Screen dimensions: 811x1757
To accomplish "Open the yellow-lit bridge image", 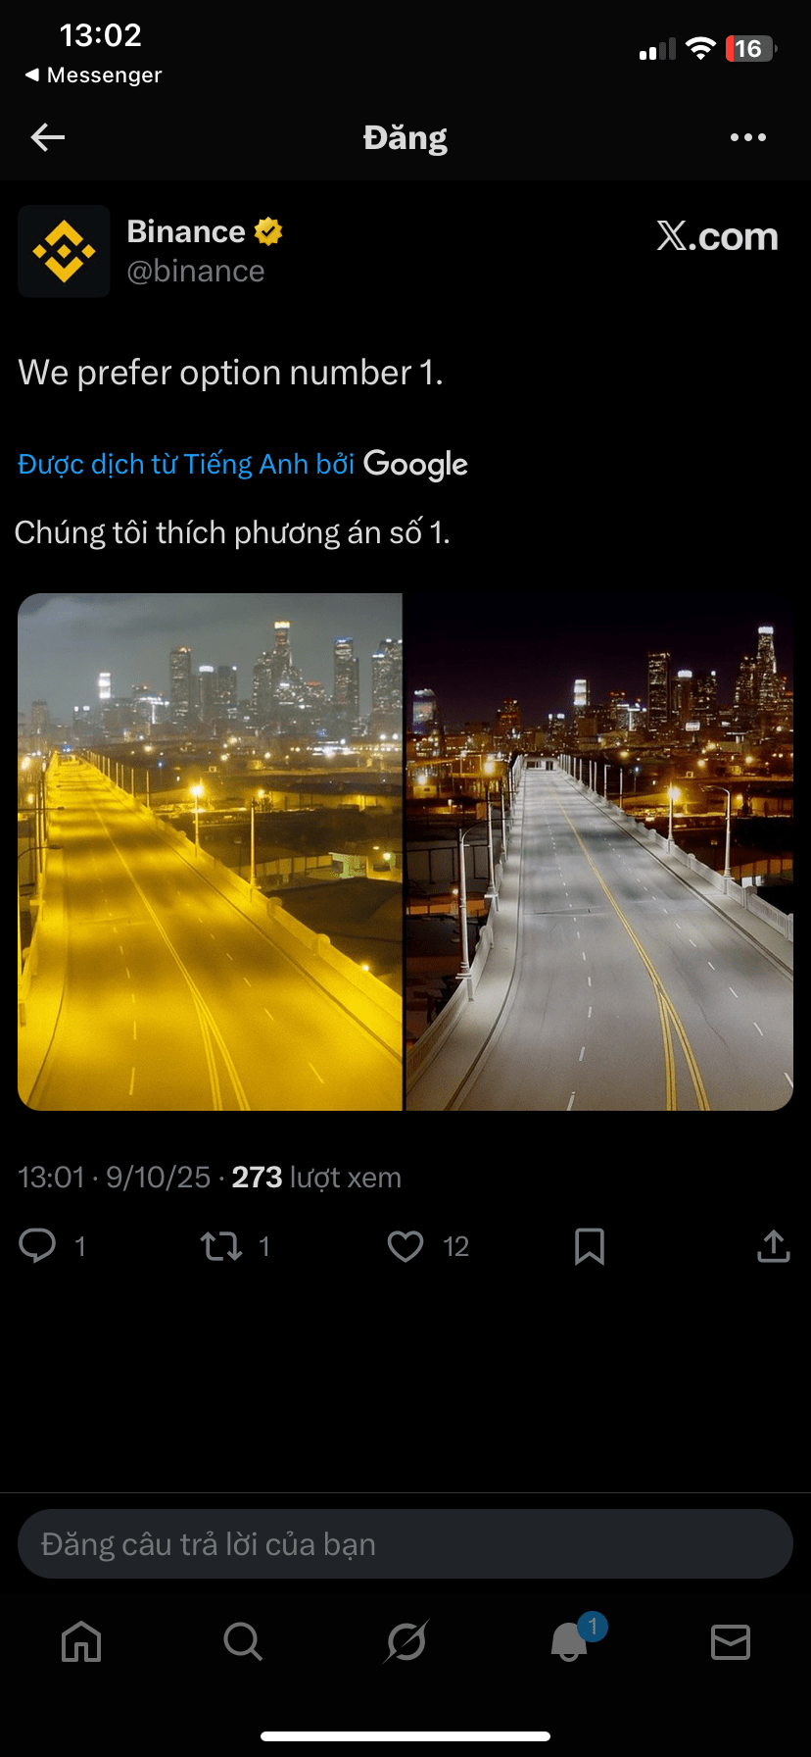I will [x=210, y=852].
